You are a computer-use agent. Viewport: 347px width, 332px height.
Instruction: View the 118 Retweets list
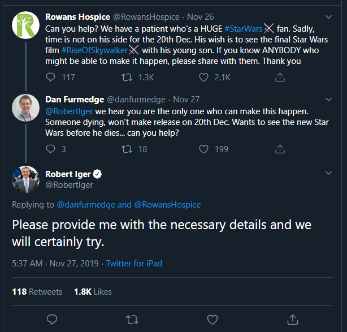(x=37, y=292)
